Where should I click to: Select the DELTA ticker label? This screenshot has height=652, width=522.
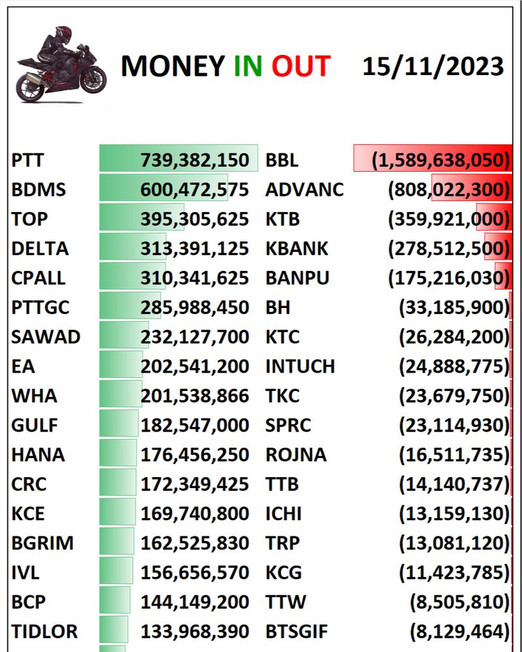point(40,249)
